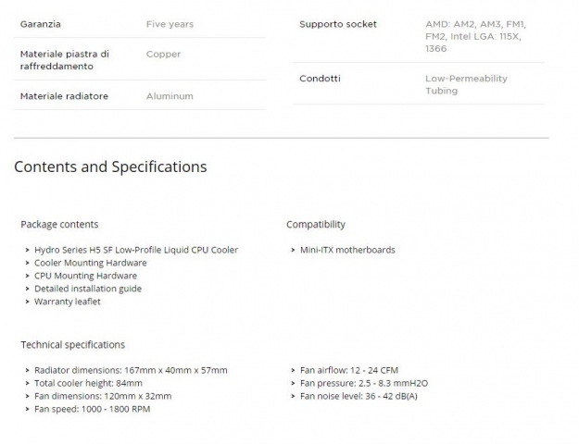
Task: Select the Fan noise level line
Action: [x=358, y=396]
